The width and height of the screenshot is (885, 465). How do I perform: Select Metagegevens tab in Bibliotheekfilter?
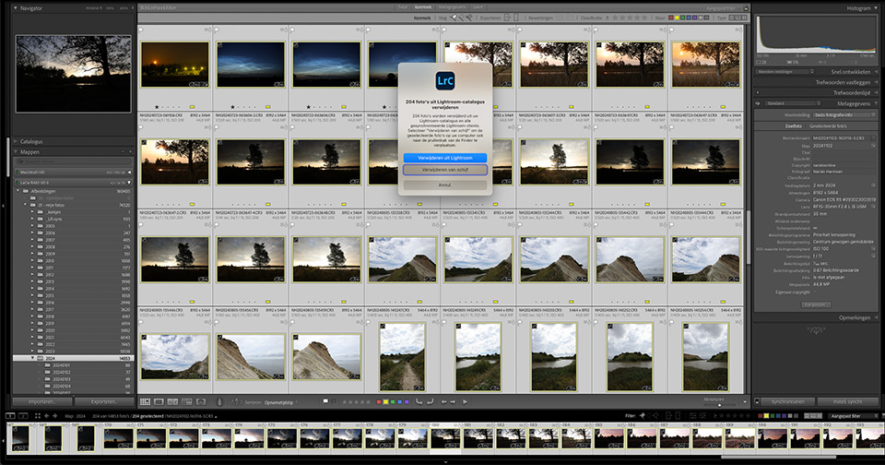452,7
